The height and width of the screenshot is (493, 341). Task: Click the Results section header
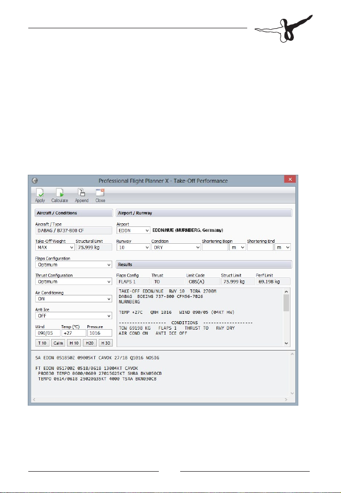click(204, 265)
